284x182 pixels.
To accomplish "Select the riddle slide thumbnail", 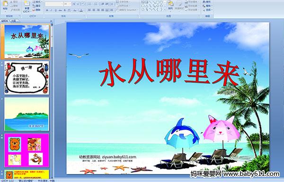I will [x=27, y=78].
